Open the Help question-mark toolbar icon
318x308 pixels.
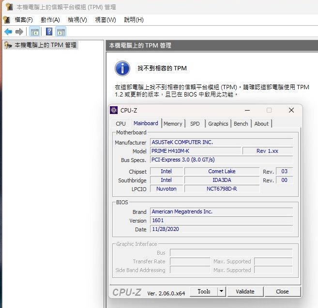(49, 32)
